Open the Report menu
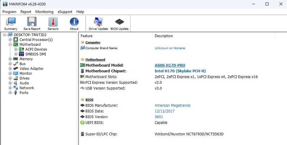Viewport: 287px width, 145px height. (x=26, y=12)
